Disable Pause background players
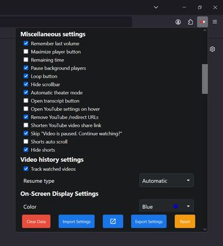223x246 pixels. (26, 68)
